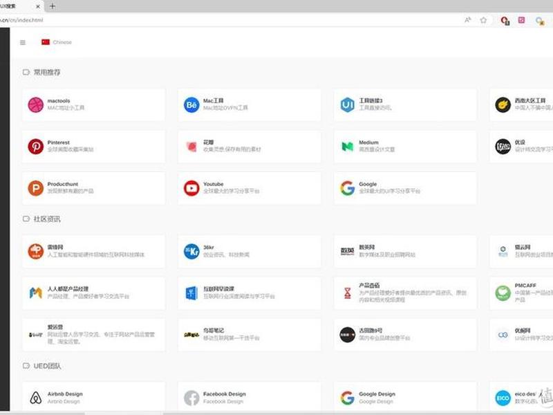This screenshot has width=553, height=415.
Task: Open the 优阁网 card icon
Action: pyautogui.click(x=503, y=335)
